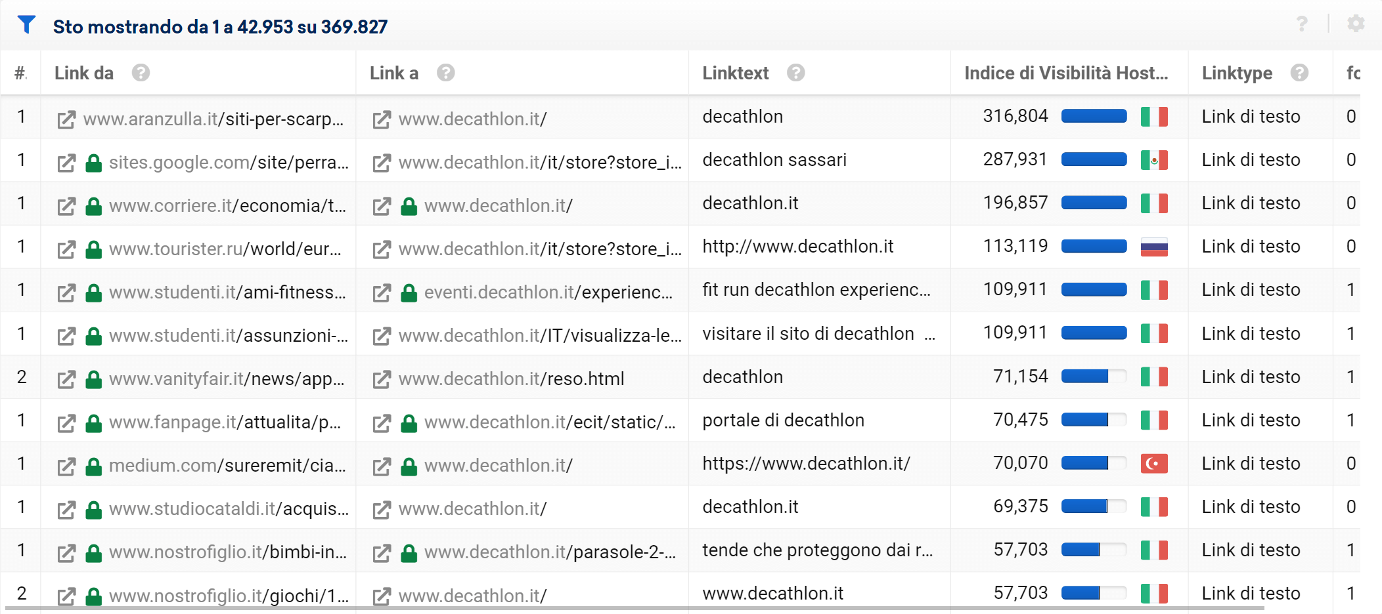The image size is (1382, 614).
Task: Open www.corriere.it/economia link
Action: [228, 206]
